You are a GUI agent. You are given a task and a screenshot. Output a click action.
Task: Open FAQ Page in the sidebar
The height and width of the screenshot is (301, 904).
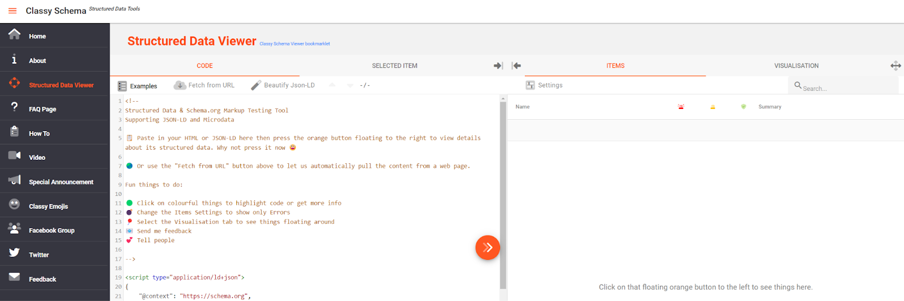pyautogui.click(x=42, y=109)
